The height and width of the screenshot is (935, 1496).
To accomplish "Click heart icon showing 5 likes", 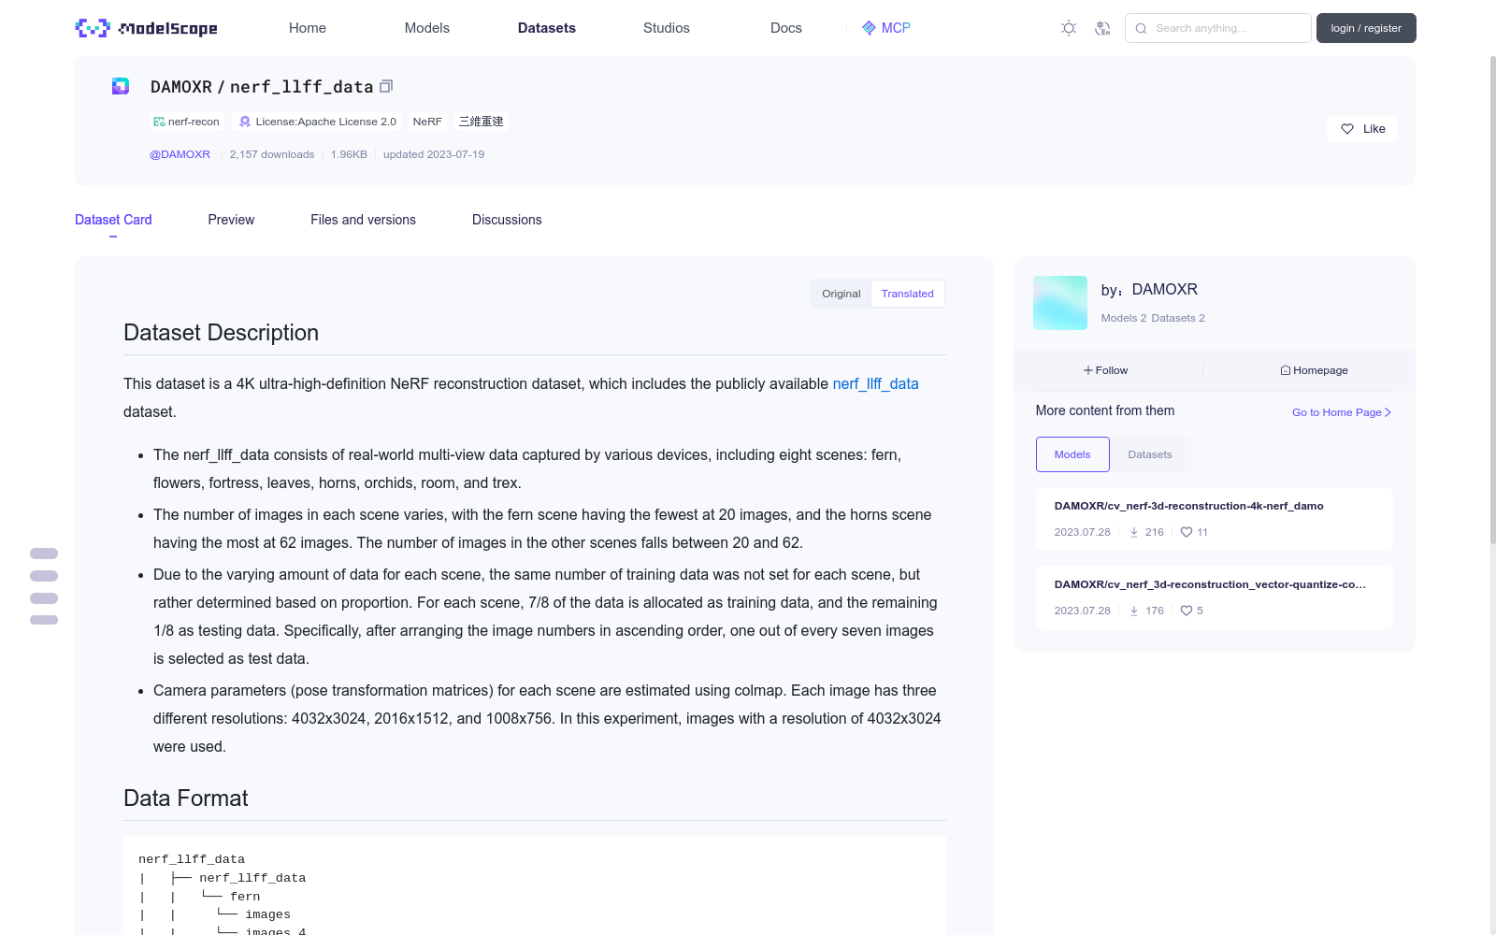I will [1187, 611].
